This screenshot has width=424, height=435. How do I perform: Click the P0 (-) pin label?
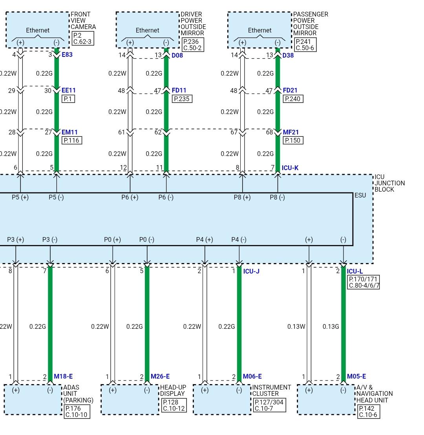coord(147,239)
